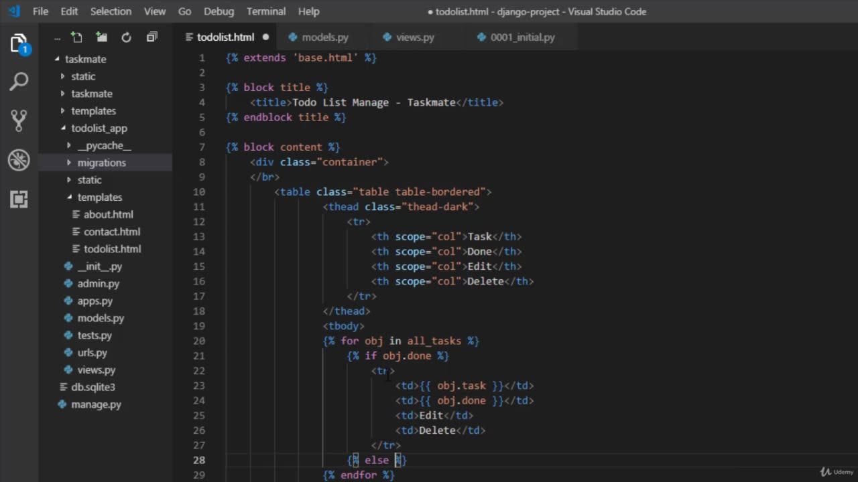Place cursor on 'Todo List Manage - Taskmate' title text
858x482 pixels.
(x=374, y=102)
